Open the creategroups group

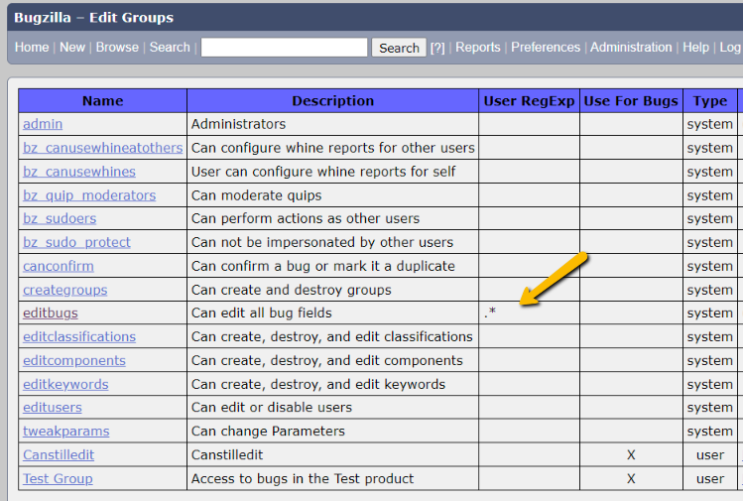64,290
